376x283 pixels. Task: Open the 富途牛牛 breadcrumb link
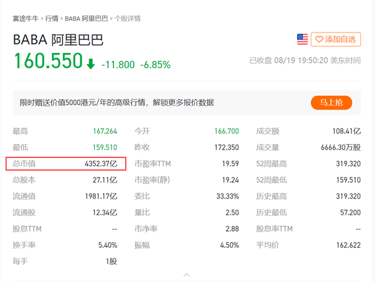pos(24,18)
